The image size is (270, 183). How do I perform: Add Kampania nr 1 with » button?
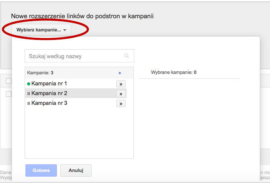point(121,84)
